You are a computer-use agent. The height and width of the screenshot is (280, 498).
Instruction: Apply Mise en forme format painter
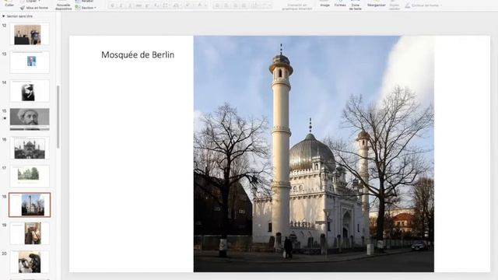(34, 8)
